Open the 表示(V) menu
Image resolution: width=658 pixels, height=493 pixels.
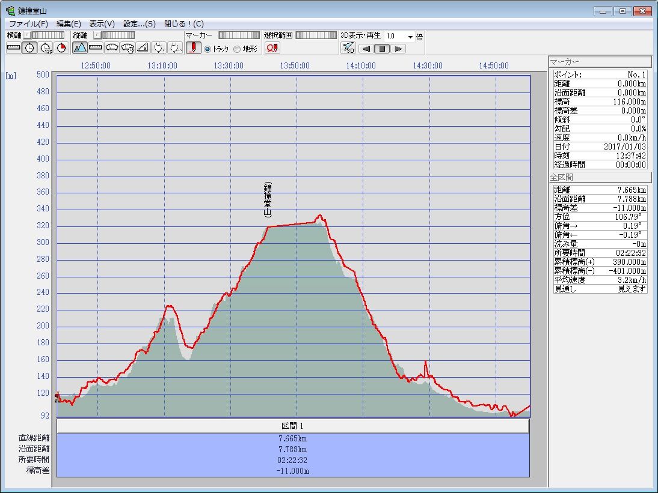[x=102, y=24]
